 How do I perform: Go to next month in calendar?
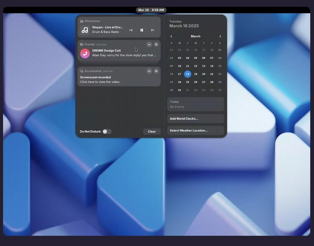click(x=220, y=36)
